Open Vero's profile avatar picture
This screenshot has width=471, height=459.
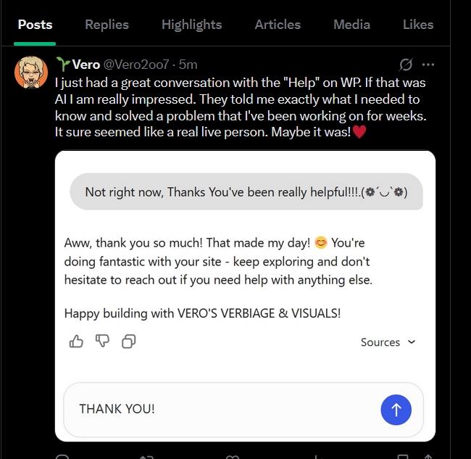coord(31,72)
